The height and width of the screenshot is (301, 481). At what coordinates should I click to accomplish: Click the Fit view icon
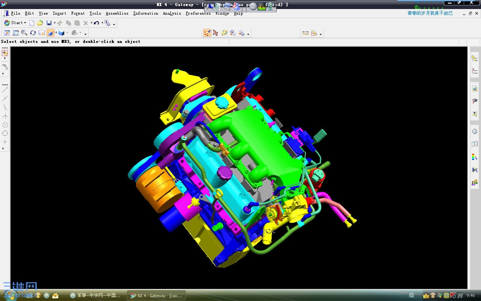(7, 33)
